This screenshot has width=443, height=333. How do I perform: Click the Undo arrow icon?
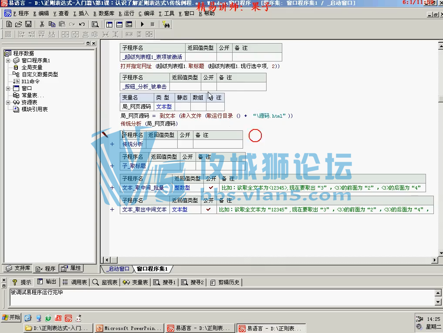pyautogui.click(x=82, y=24)
